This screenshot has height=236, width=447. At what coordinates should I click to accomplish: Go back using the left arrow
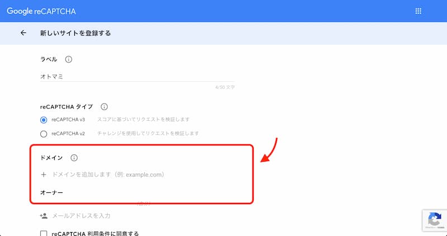coord(23,33)
